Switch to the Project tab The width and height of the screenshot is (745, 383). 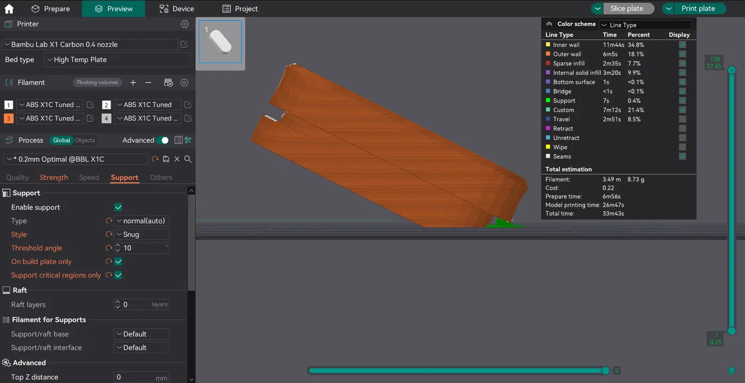(240, 9)
